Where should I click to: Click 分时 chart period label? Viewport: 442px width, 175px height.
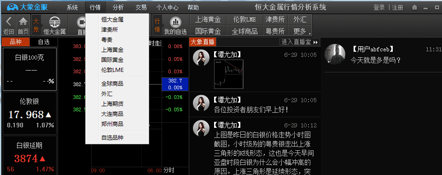click(169, 170)
